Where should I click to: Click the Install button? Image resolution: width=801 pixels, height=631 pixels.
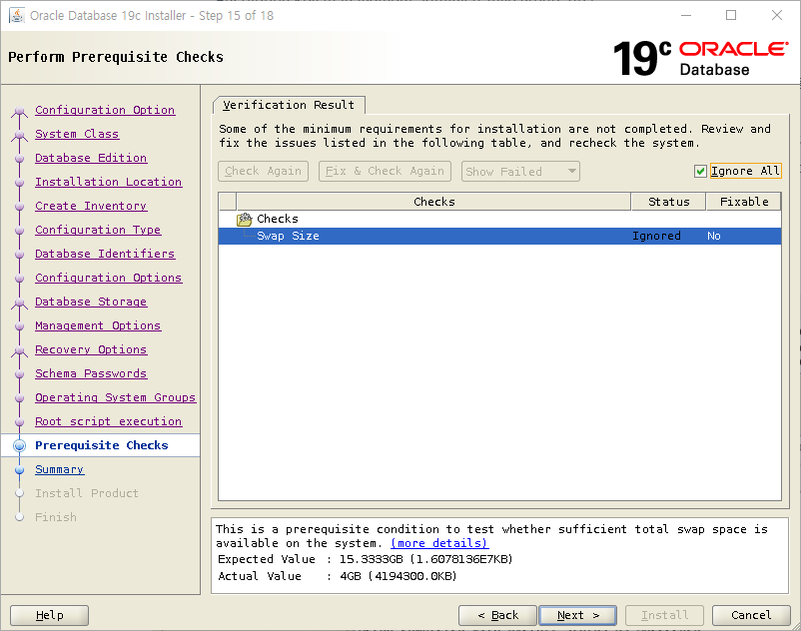tap(664, 615)
